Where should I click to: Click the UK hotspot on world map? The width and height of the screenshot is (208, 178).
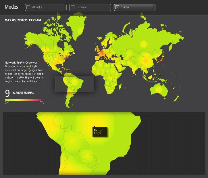pos(99,49)
